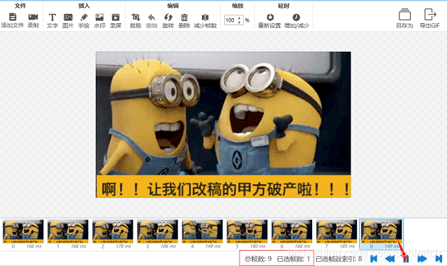Image resolution: width=447 pixels, height=266 pixels.
Task: Choose the 裁剪 crop tool
Action: coord(135,17)
